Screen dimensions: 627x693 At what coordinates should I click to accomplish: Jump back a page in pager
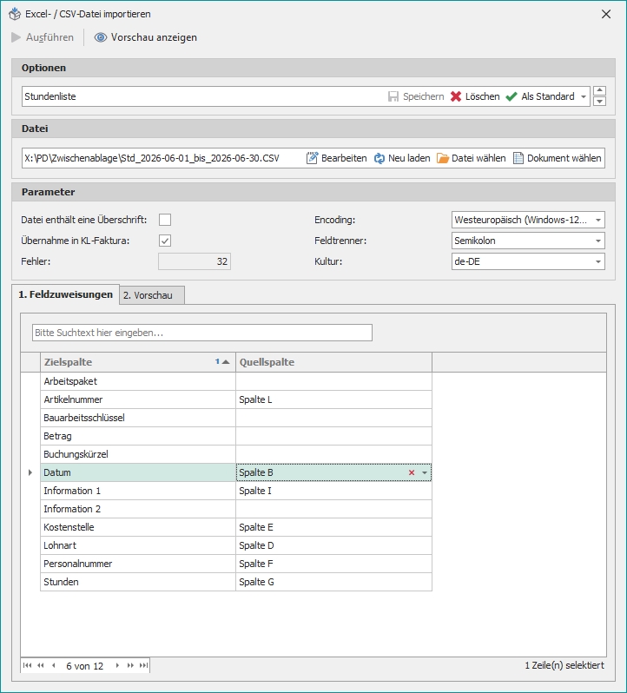41,665
